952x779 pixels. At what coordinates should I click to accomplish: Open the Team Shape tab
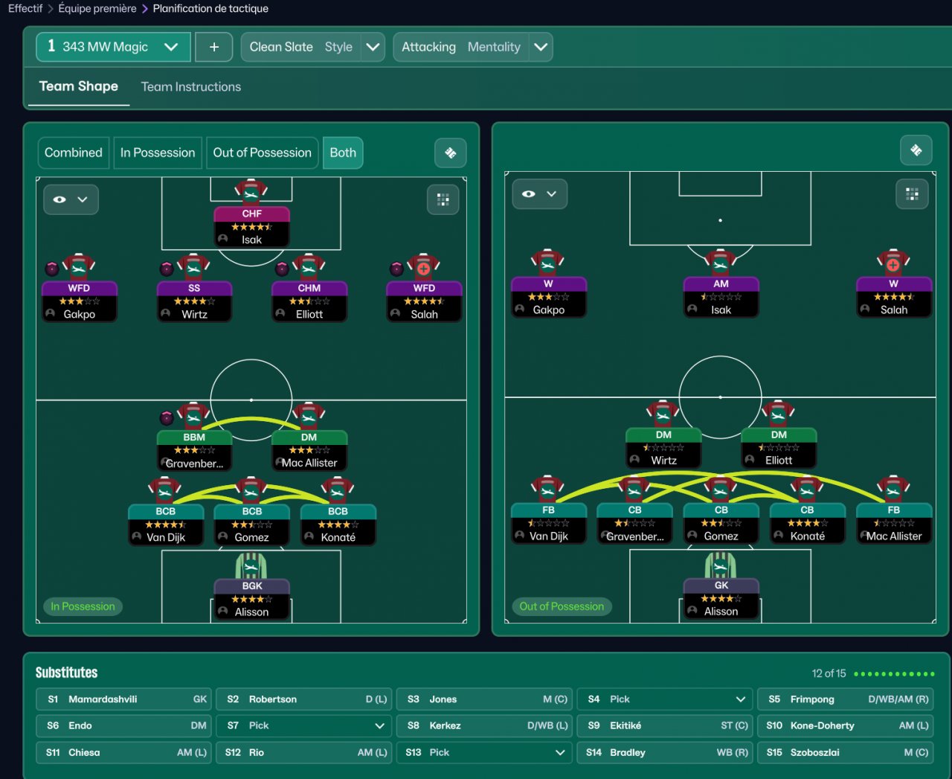tap(78, 86)
